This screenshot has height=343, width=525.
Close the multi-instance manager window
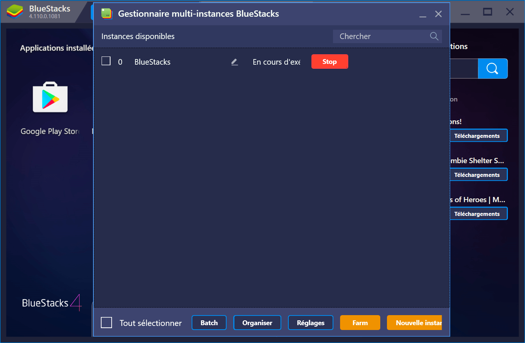click(x=438, y=14)
